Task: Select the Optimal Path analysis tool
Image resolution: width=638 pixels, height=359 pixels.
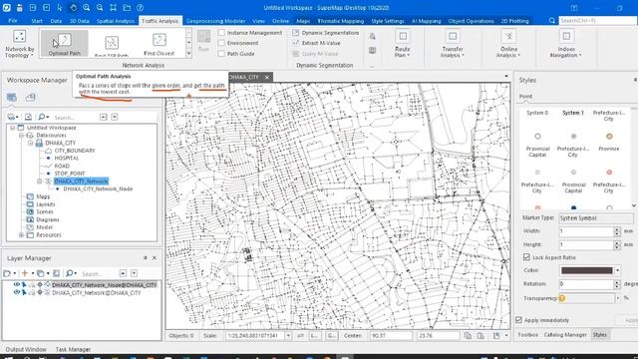Action: point(64,44)
